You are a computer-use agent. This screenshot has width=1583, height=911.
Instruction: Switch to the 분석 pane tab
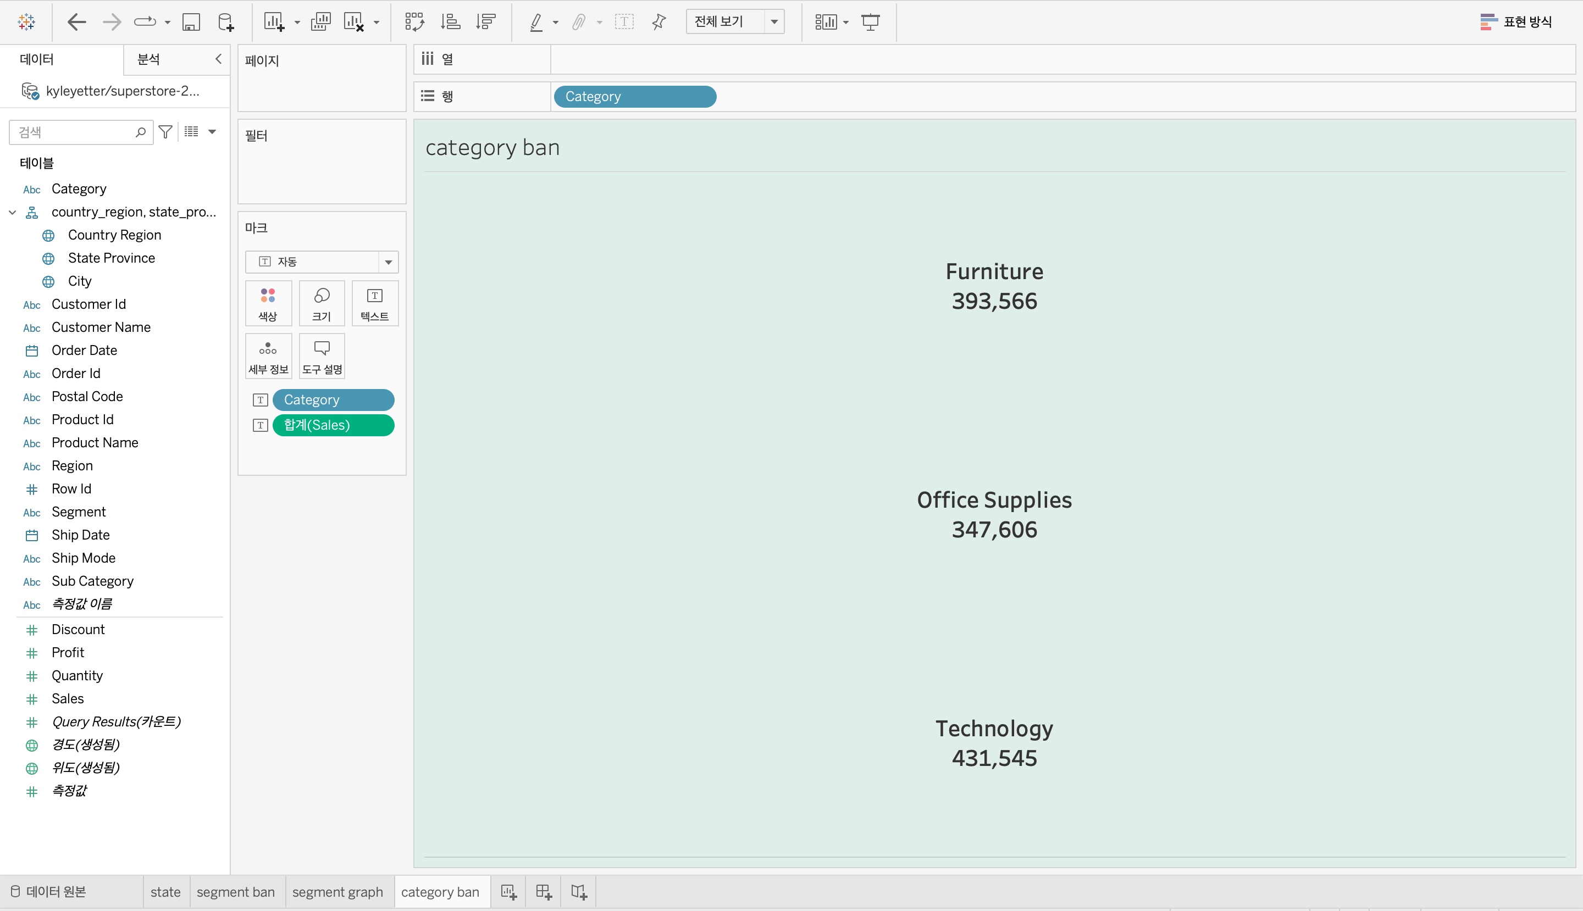(x=148, y=59)
